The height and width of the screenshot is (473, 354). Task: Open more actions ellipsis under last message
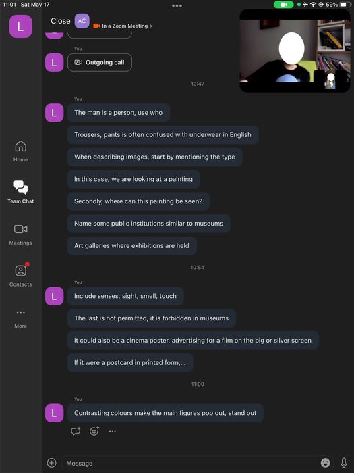tap(113, 431)
